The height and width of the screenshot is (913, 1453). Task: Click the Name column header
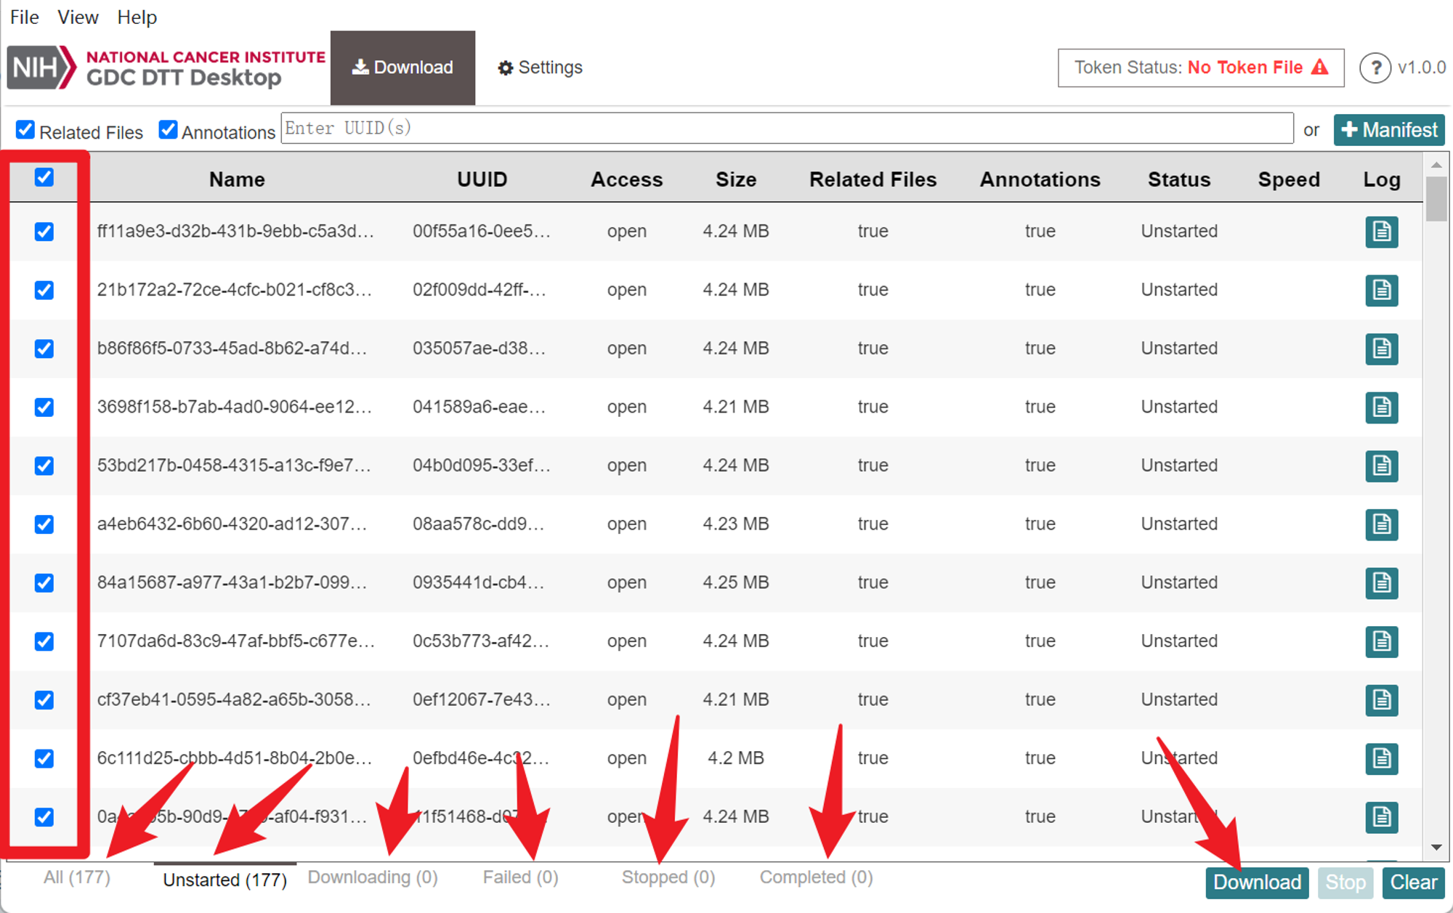[237, 179]
